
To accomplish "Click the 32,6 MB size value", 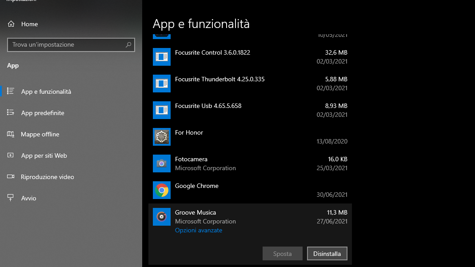I will (336, 52).
